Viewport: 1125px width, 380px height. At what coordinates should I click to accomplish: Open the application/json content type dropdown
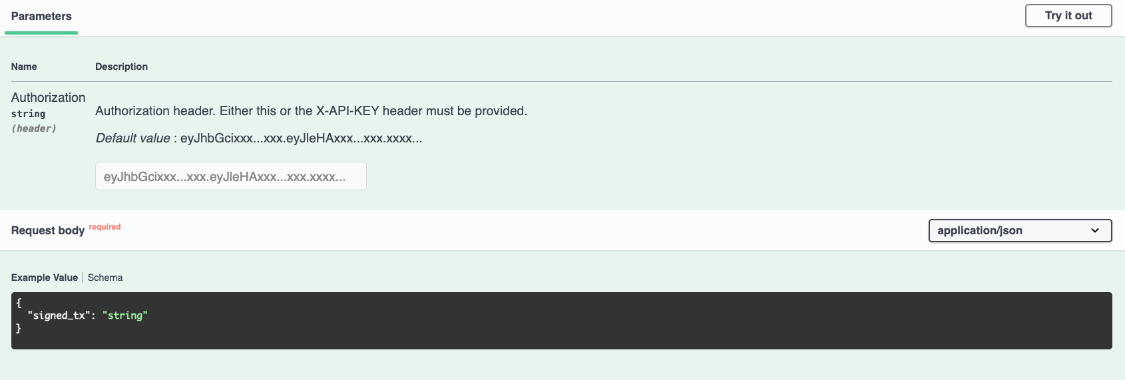click(x=1019, y=231)
